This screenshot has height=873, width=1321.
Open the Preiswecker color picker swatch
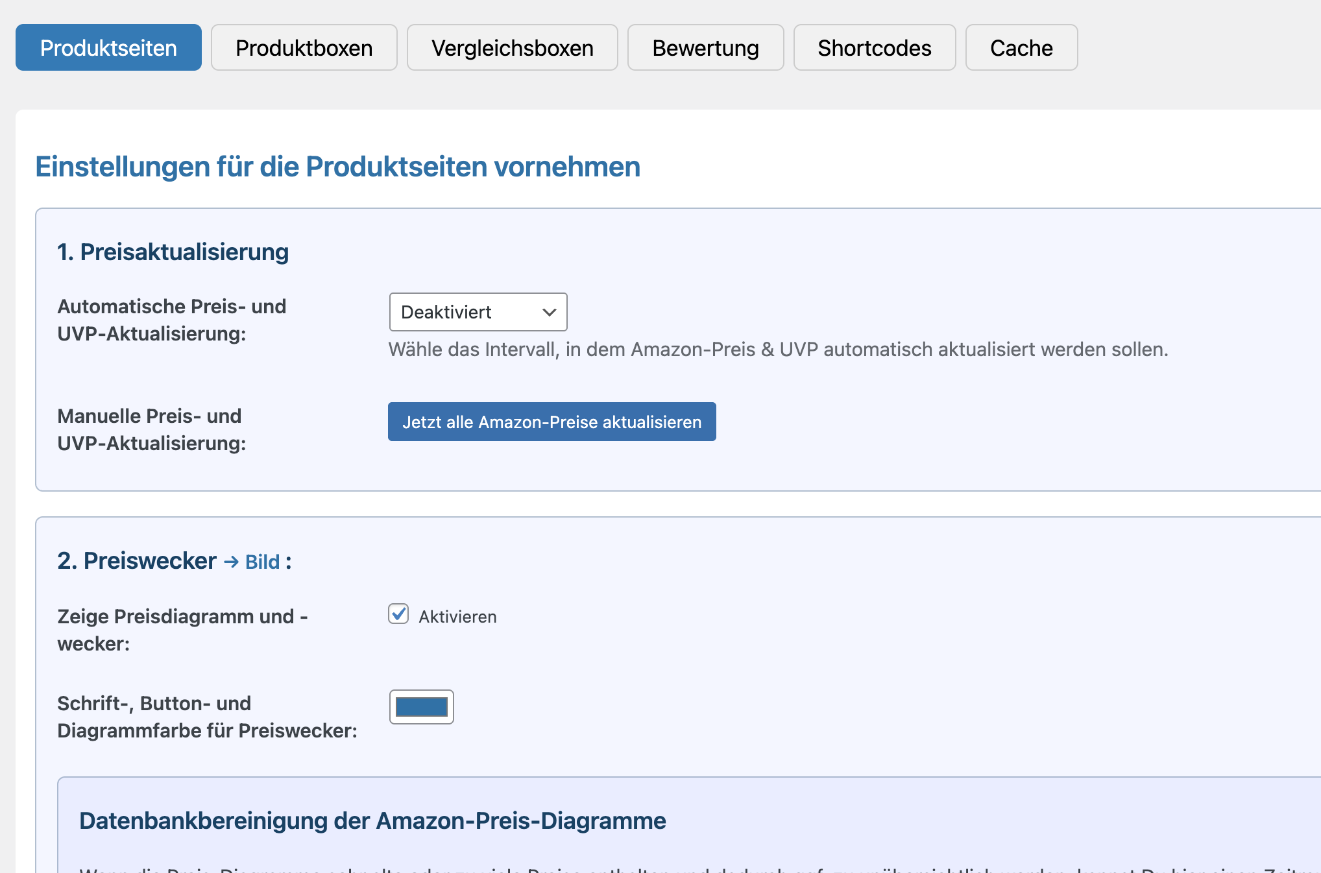coord(421,707)
